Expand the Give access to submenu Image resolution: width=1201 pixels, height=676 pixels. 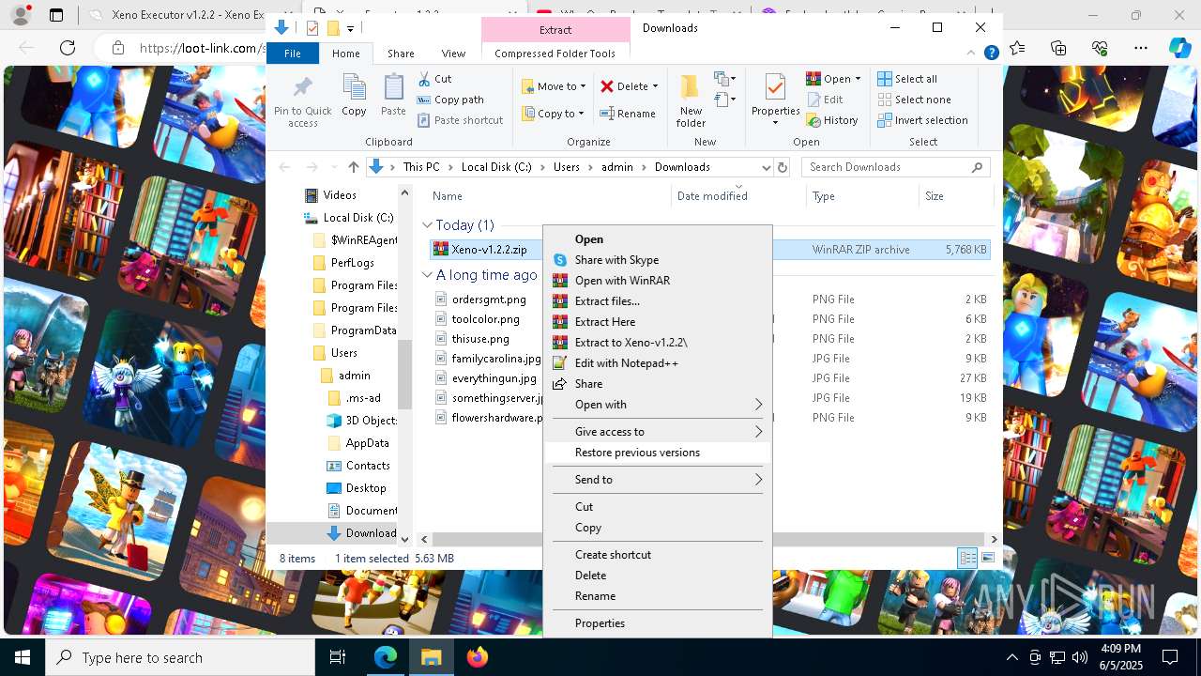[x=759, y=432]
